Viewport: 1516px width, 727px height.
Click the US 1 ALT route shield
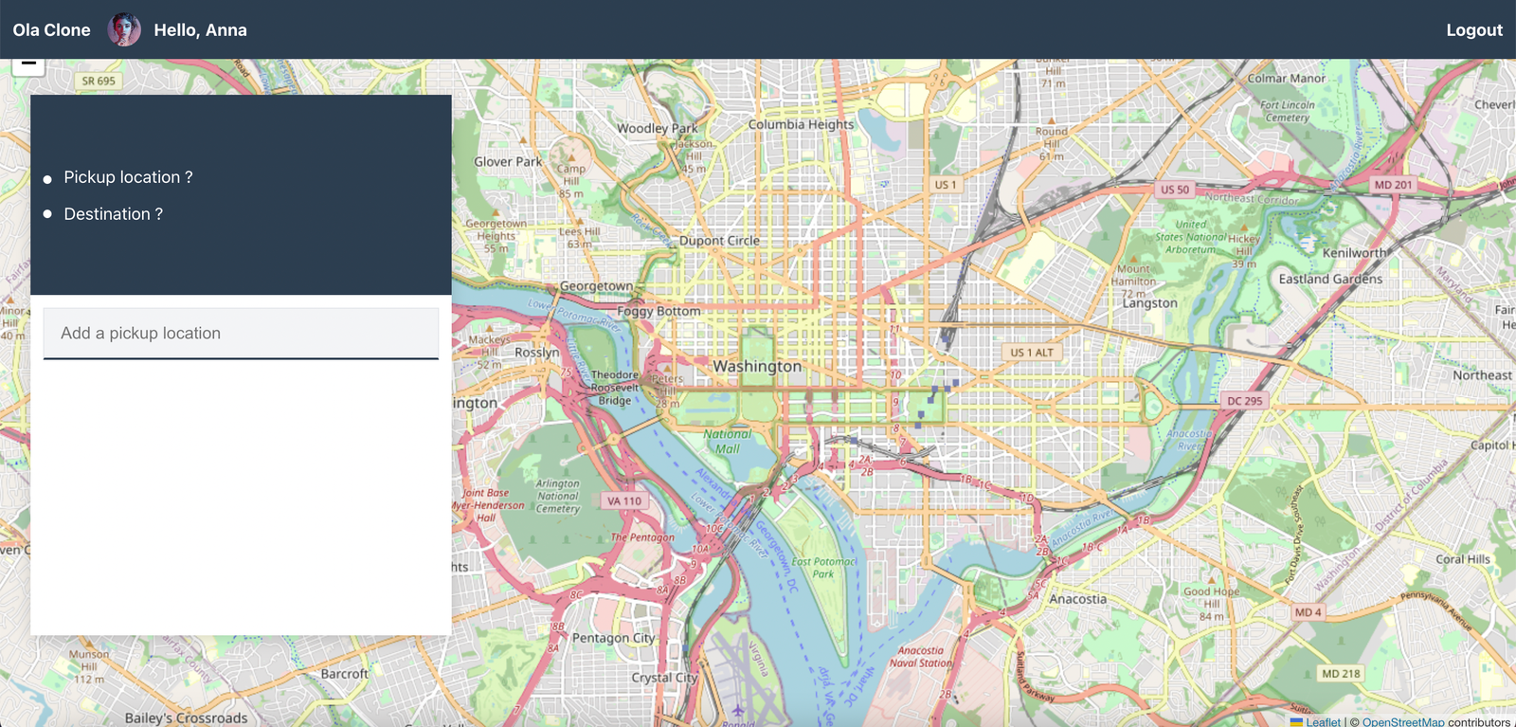click(x=1031, y=353)
